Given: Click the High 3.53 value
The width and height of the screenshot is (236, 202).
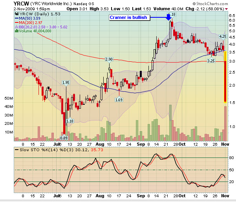Looking at the screenshot, I should 99,9.
